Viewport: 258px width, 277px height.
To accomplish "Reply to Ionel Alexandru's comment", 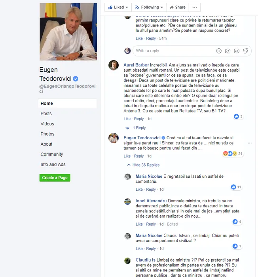I will coord(151,224).
